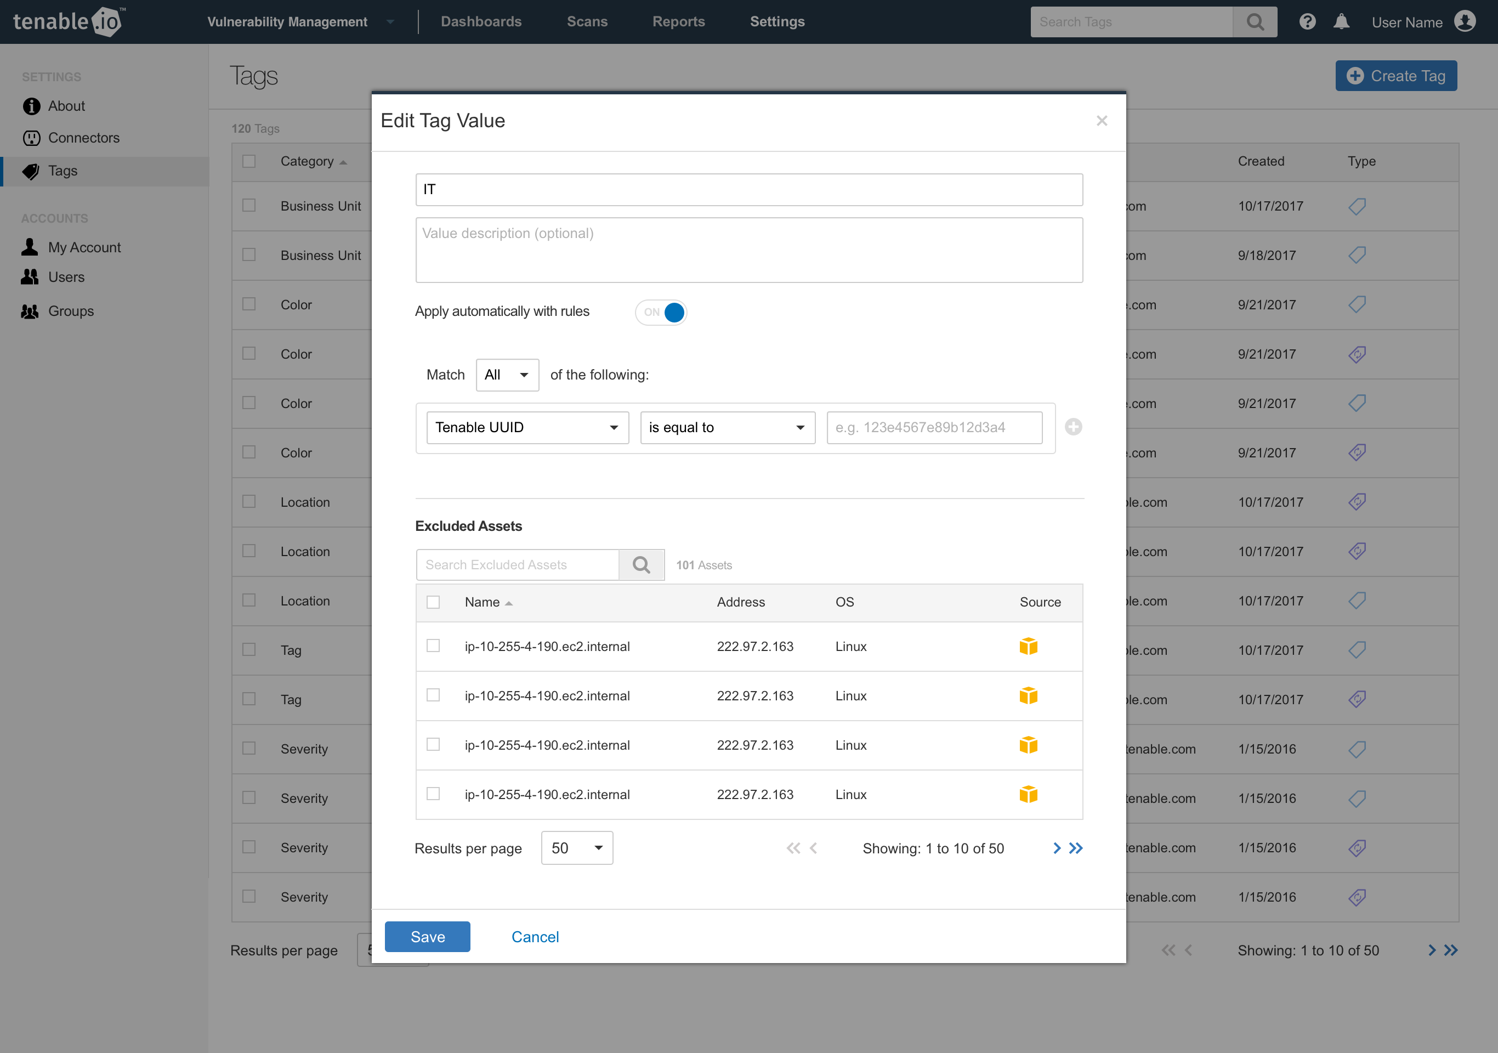Open the help question mark icon

(1307, 22)
